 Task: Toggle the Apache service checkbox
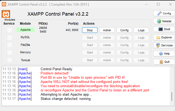pos(10,30)
